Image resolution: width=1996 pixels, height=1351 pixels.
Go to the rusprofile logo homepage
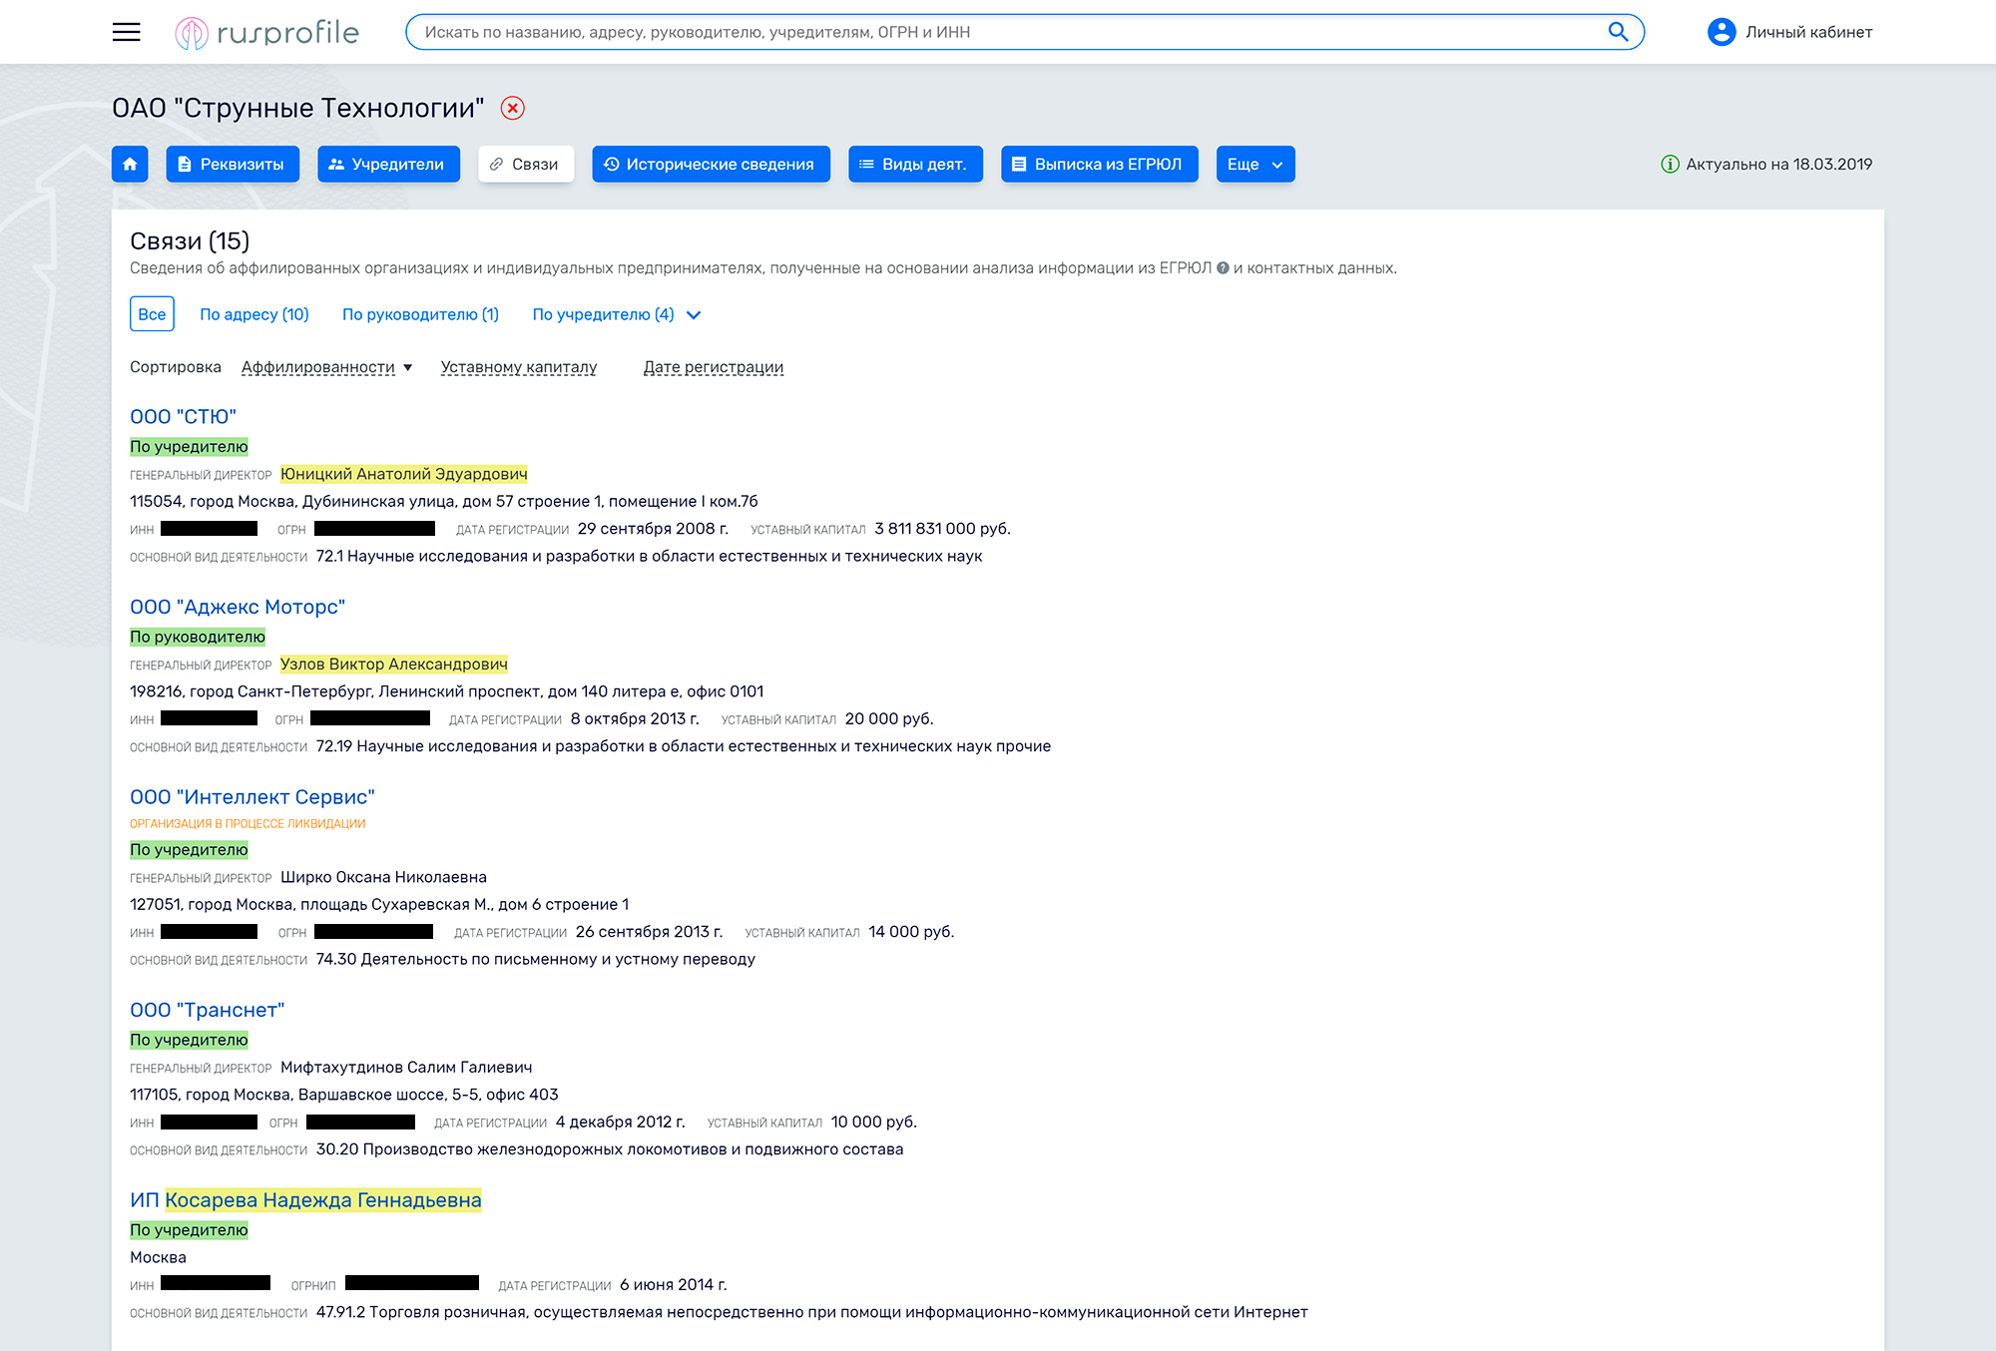(266, 33)
